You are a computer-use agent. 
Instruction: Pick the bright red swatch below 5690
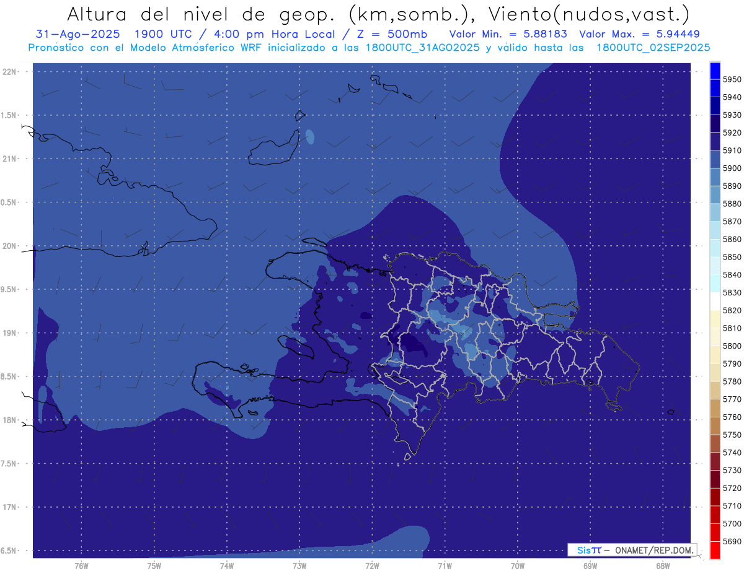pos(715,550)
